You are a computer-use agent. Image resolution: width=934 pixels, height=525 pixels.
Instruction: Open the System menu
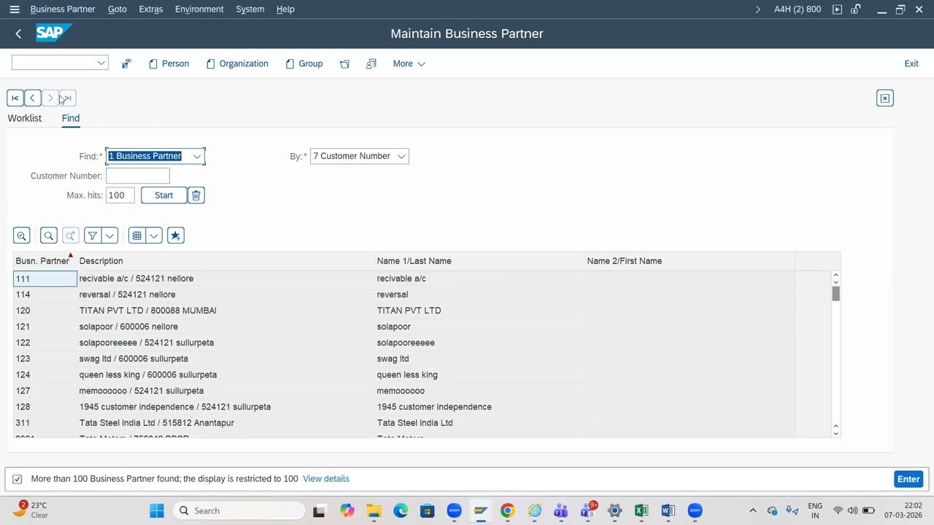click(250, 9)
